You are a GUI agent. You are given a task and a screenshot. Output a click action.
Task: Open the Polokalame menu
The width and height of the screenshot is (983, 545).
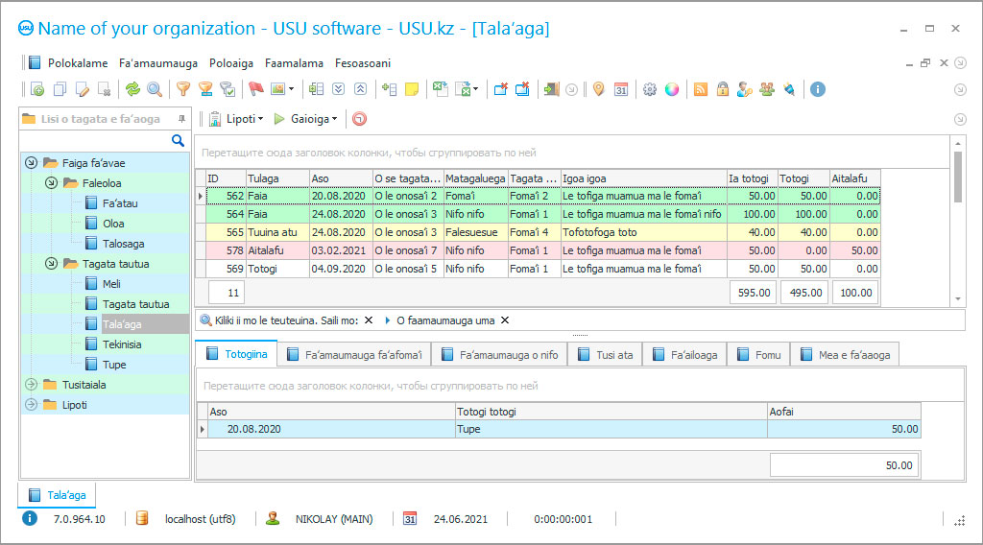coord(77,63)
